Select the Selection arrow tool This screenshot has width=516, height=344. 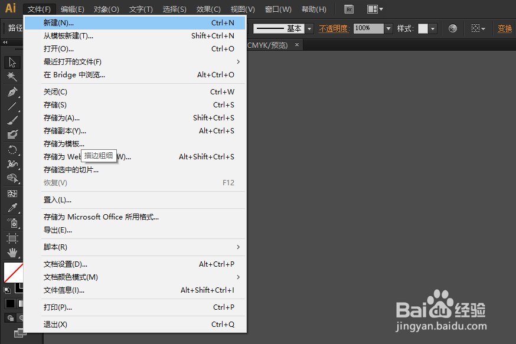[x=12, y=62]
